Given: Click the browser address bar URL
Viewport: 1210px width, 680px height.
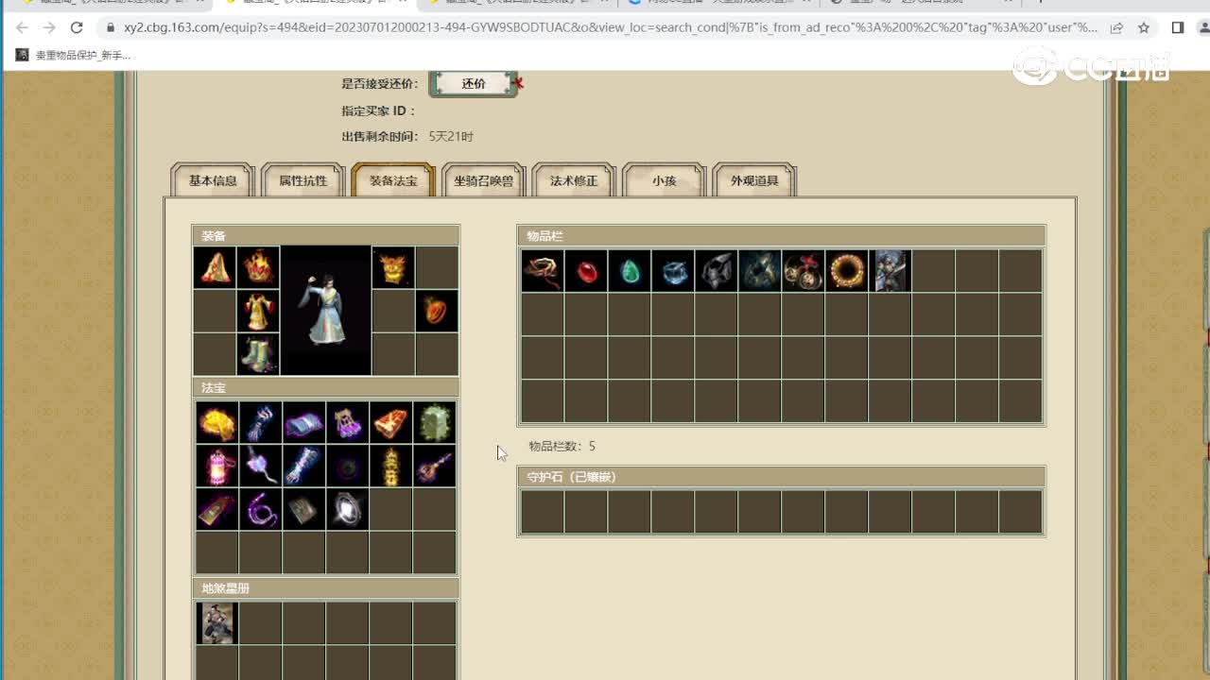Looking at the screenshot, I should click(x=611, y=28).
